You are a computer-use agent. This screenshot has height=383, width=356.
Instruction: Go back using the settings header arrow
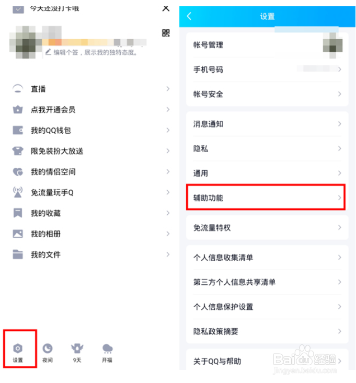(189, 16)
